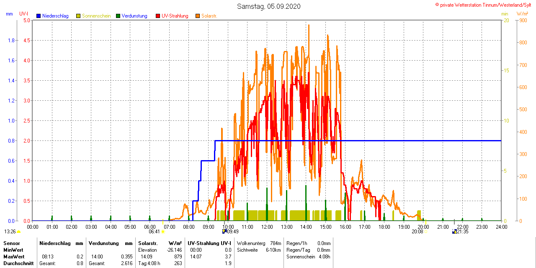This screenshot has height=268, width=536.
Task: Select the Niederschlag legend label
Action: coord(55,16)
